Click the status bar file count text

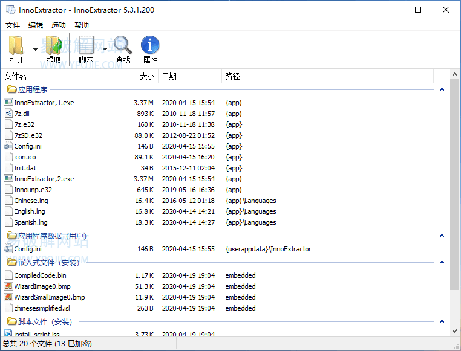click(x=47, y=343)
